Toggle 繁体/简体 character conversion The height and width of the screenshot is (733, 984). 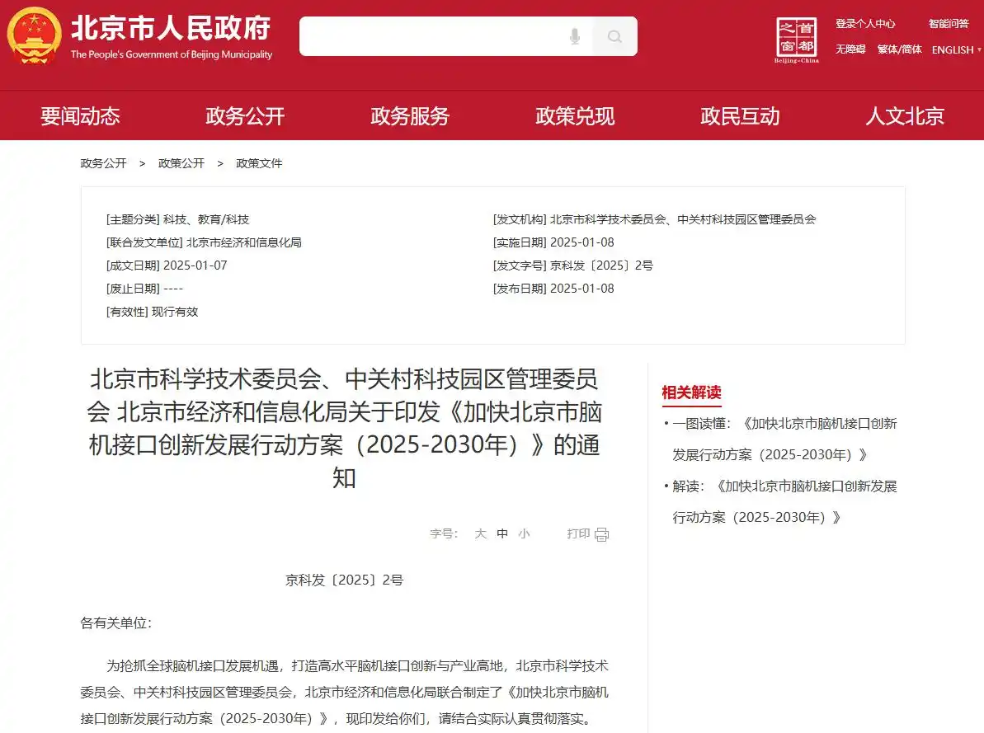click(899, 49)
